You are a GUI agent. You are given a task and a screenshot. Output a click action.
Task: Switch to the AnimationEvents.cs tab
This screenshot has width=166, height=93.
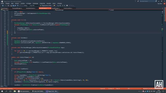[x=31, y=8]
